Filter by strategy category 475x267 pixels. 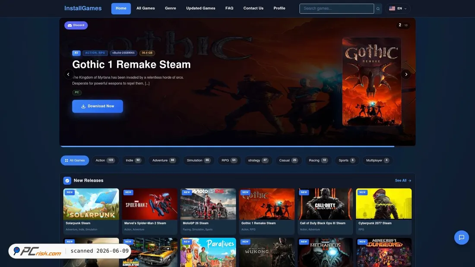pos(258,160)
